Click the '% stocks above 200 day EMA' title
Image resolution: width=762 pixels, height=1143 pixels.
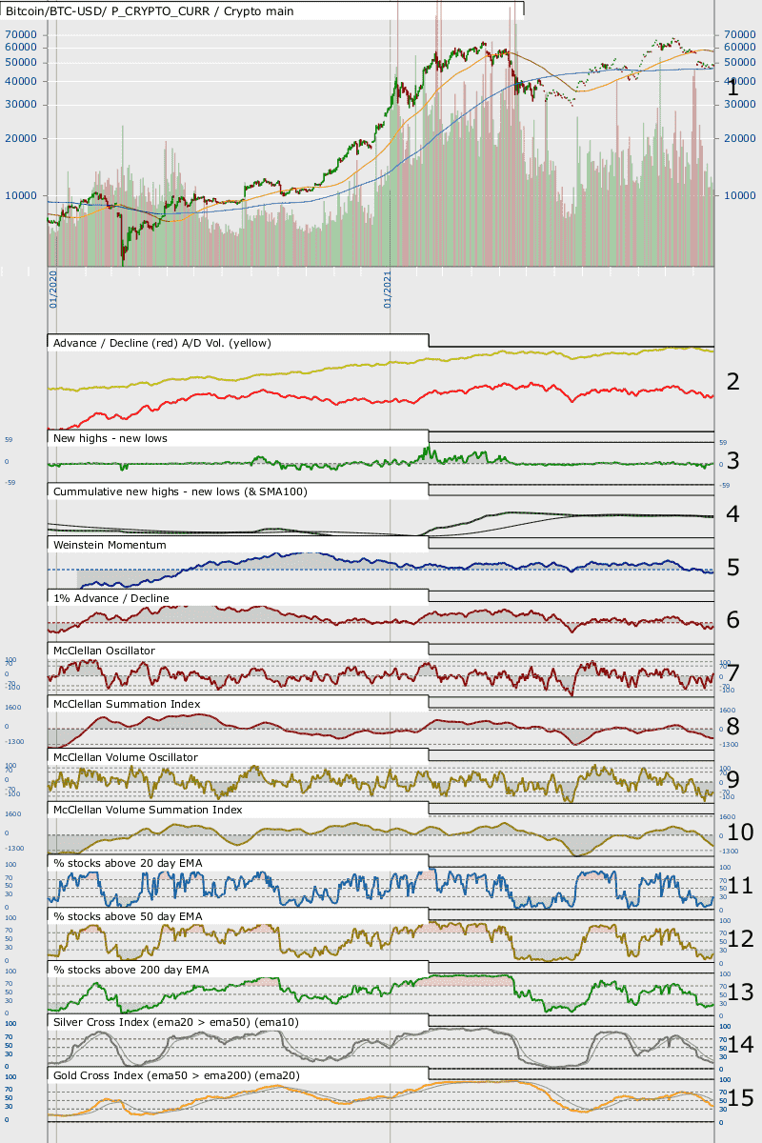point(131,970)
